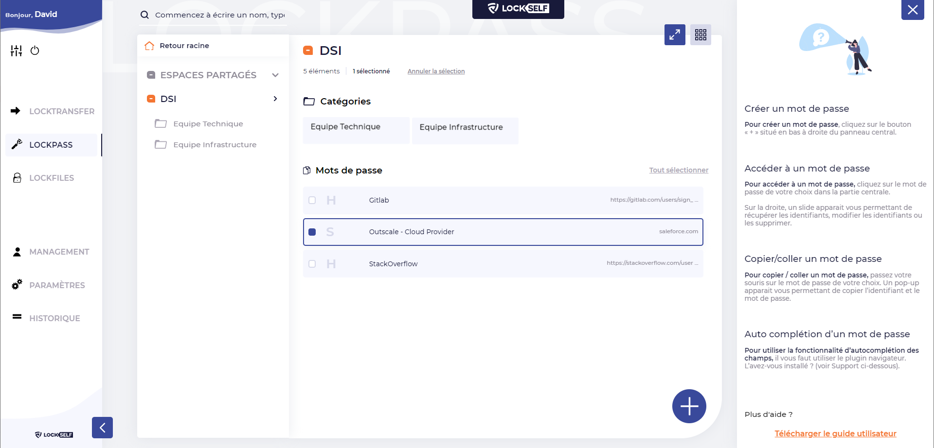Click the search magnifier icon
The height and width of the screenshot is (448, 934).
pos(144,15)
